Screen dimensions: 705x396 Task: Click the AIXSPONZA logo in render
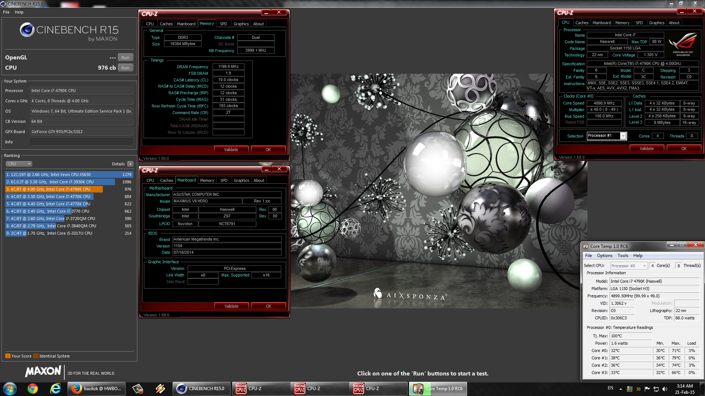pyautogui.click(x=410, y=294)
